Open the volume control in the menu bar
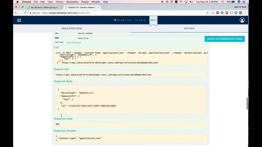This screenshot has height=147, width=262. [191, 2]
